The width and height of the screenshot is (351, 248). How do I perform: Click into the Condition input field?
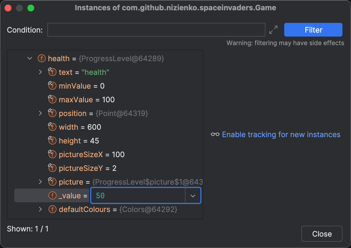156,30
